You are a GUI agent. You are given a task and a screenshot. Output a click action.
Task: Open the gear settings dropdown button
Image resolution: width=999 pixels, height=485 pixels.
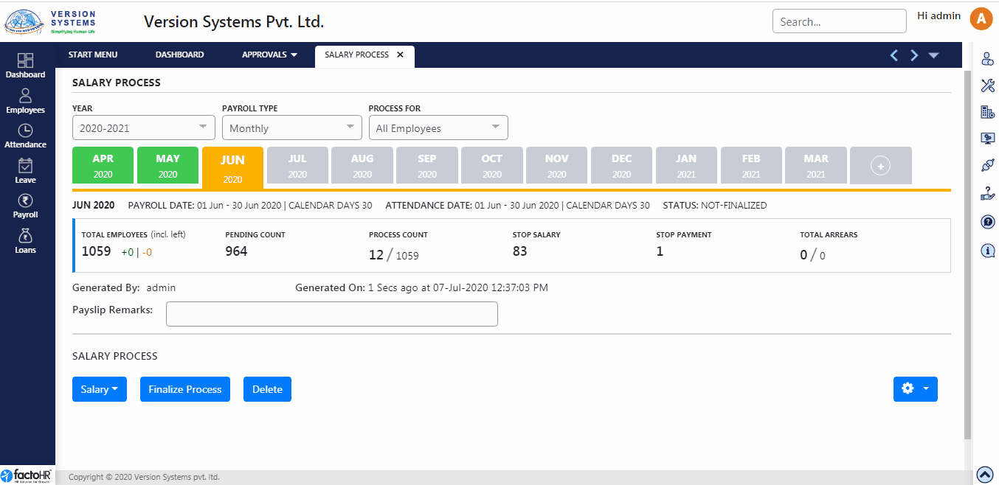915,389
